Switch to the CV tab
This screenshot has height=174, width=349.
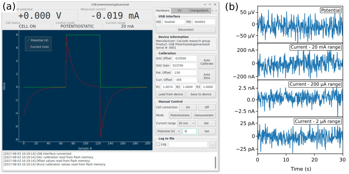(179, 10)
